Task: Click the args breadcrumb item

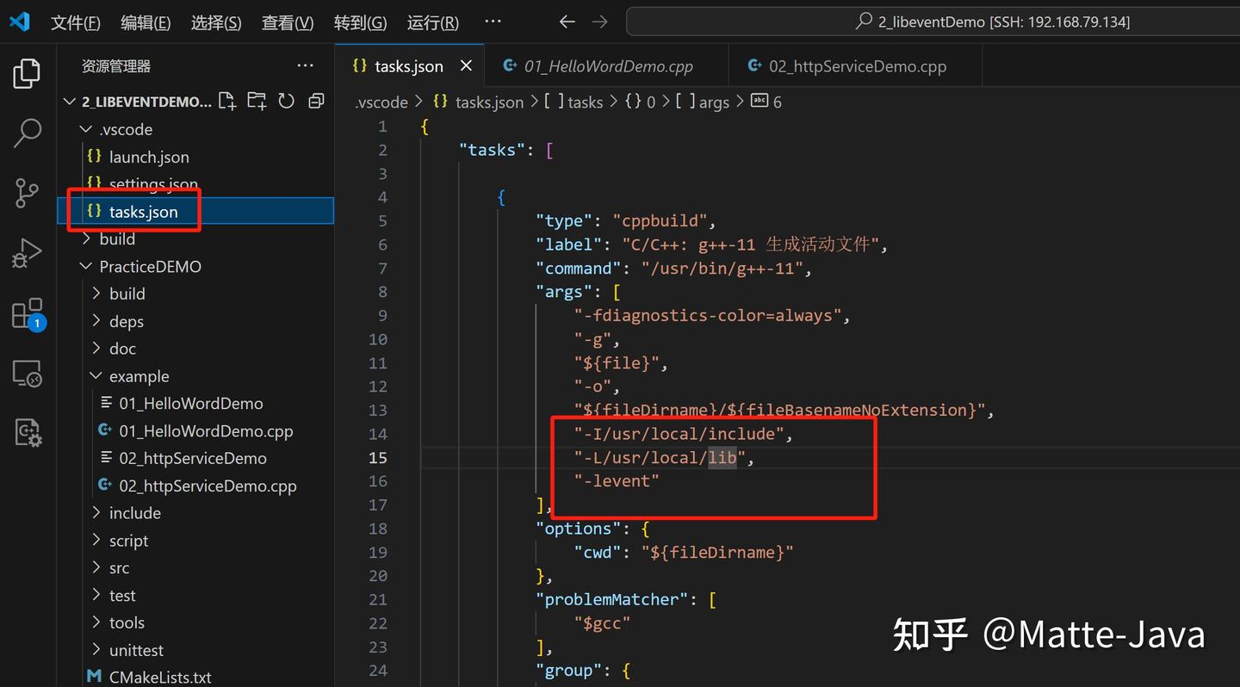Action: pos(713,102)
